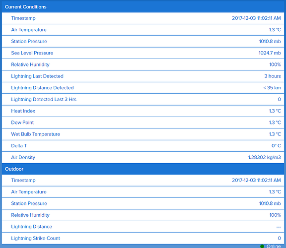The width and height of the screenshot is (286, 248).
Task: Click the Dew Point label
Action: [22, 123]
